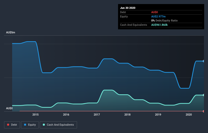
Task: Click the 2018 x-axis label
Action: tap(127, 115)
